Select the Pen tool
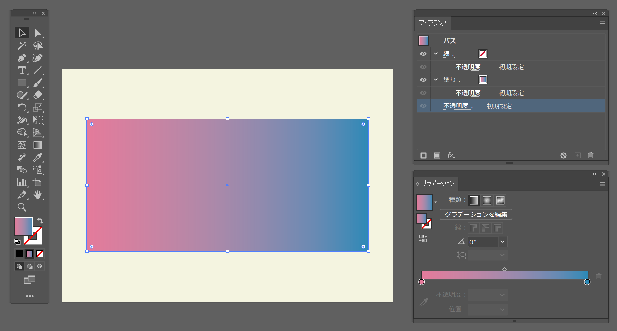 pos(22,58)
